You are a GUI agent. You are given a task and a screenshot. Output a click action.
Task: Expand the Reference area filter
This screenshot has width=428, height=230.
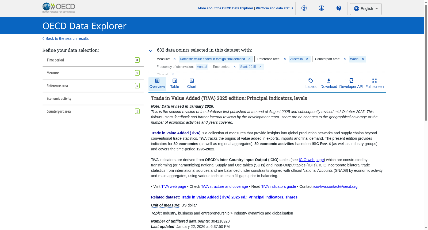click(93, 86)
